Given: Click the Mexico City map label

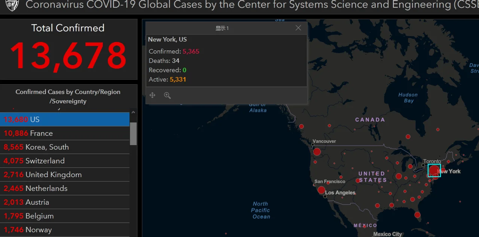Looking at the screenshot, I should coord(388,234).
